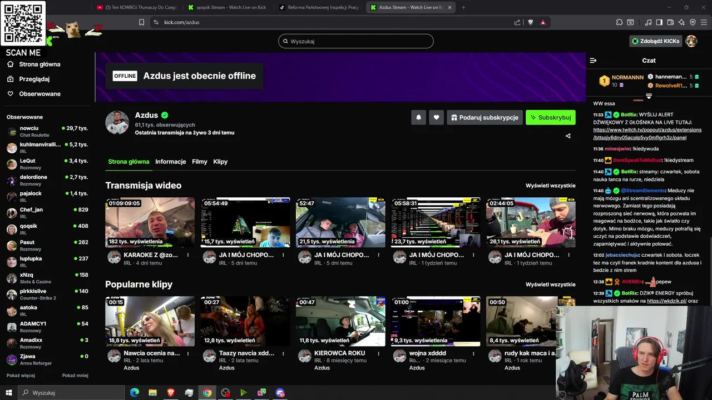Switch to Reforma Państwowej Inspekcji Pracy tab
The height and width of the screenshot is (400, 712).
[318, 7]
